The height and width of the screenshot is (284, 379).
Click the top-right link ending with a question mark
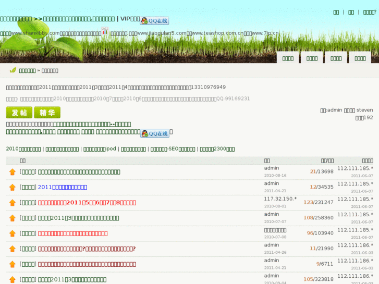(x=370, y=13)
